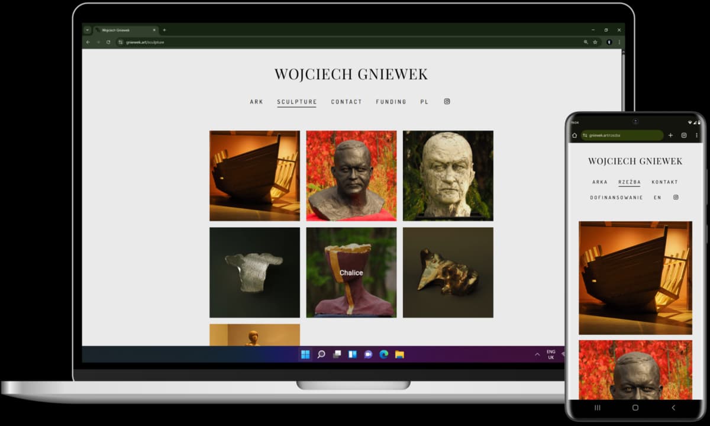
Task: Tap the home icon in mobile browser
Action: point(574,135)
